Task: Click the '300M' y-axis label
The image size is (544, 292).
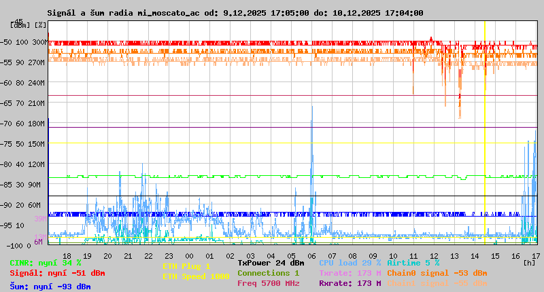Action: (40, 42)
